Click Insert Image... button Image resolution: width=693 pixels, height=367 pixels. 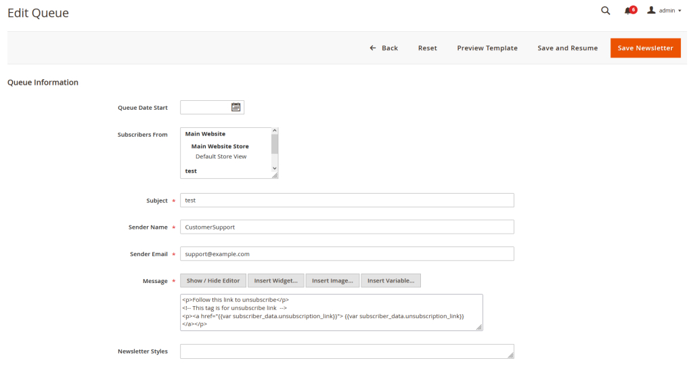pyautogui.click(x=332, y=280)
